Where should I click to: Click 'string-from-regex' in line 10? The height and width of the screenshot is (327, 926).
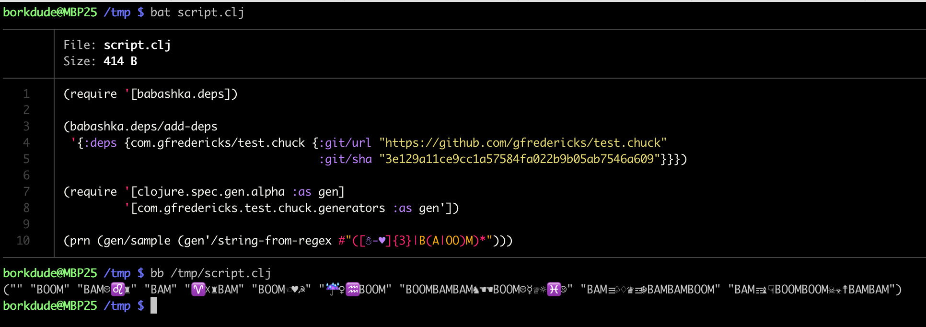coord(275,241)
